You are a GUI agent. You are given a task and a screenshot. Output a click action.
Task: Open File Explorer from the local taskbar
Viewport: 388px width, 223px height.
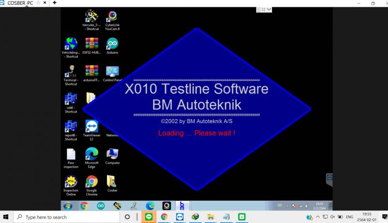210,217
